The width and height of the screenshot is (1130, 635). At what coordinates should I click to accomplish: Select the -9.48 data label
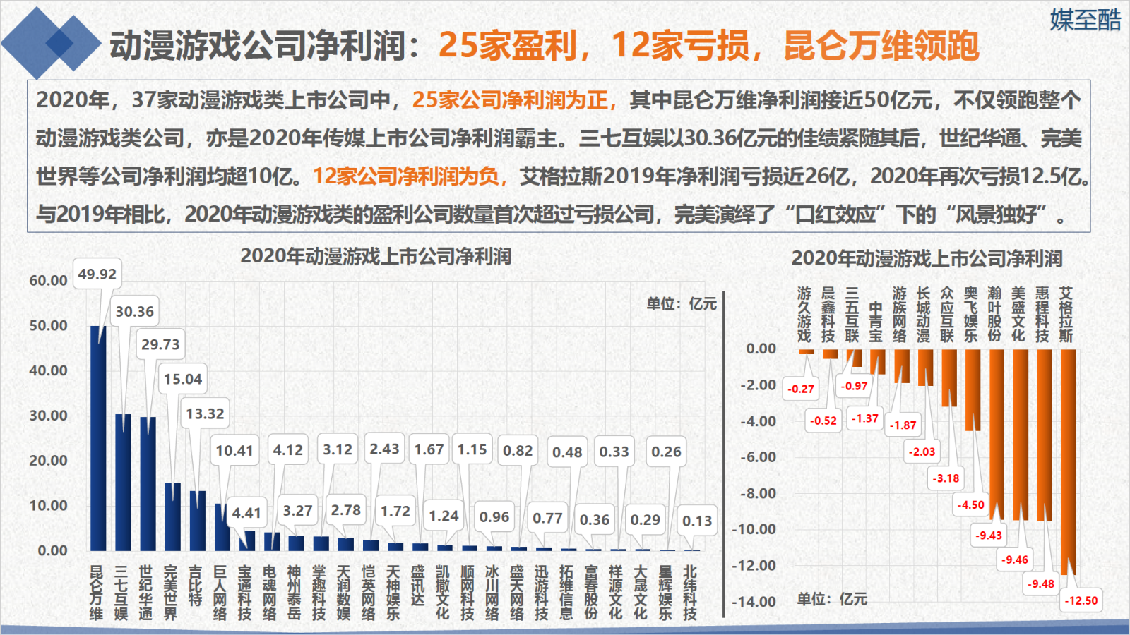pyautogui.click(x=1041, y=583)
